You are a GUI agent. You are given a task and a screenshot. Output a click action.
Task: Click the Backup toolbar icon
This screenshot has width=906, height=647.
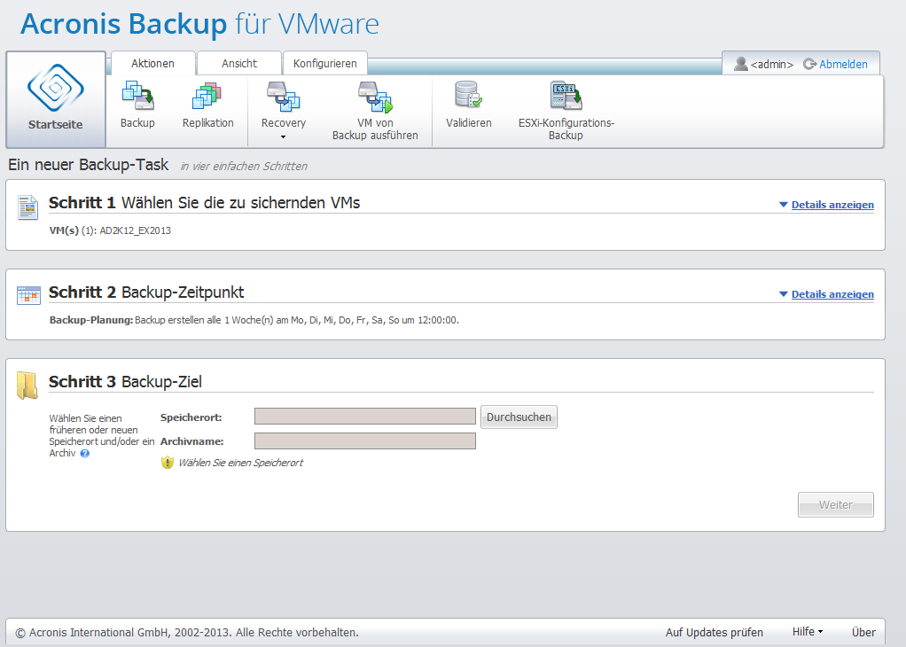coord(137,96)
